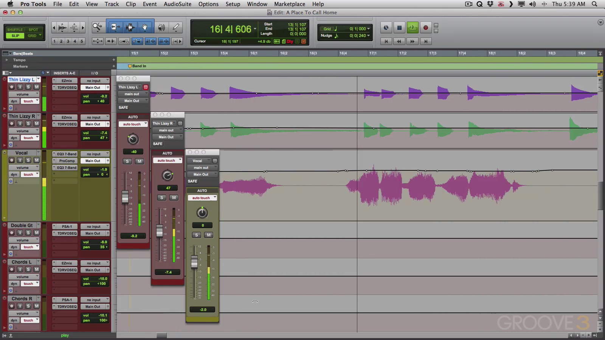Toggle Insertion Follows Playback button
Image resolution: width=605 pixels, height=340 pixels.
click(x=177, y=41)
